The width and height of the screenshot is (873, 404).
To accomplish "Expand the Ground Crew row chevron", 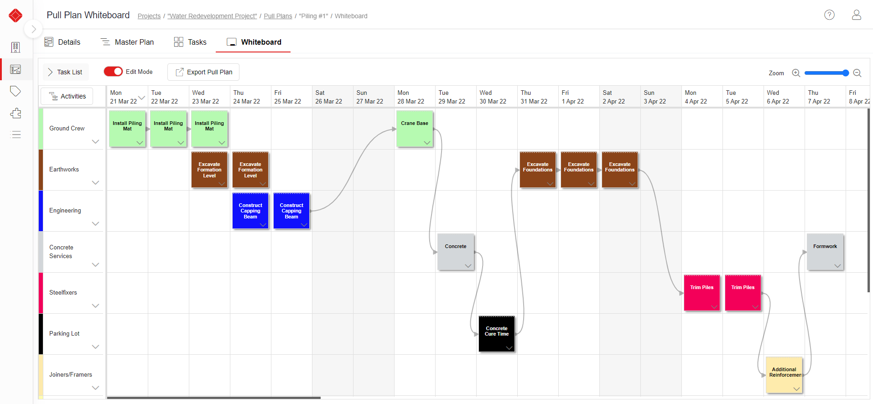I will point(95,141).
